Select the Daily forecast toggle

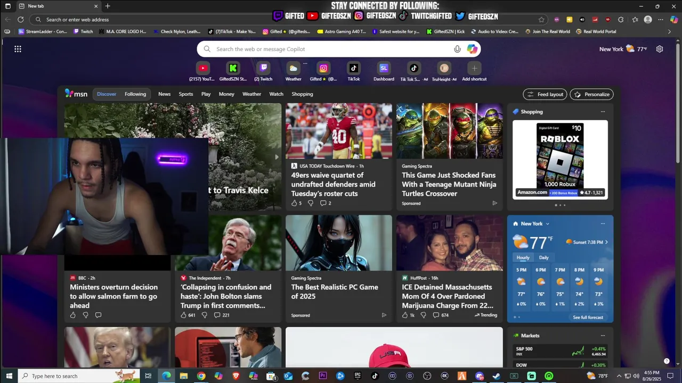click(x=543, y=257)
